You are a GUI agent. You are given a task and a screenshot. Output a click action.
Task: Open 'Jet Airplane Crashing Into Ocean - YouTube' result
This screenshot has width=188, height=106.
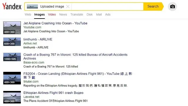pyautogui.click(x=56, y=23)
